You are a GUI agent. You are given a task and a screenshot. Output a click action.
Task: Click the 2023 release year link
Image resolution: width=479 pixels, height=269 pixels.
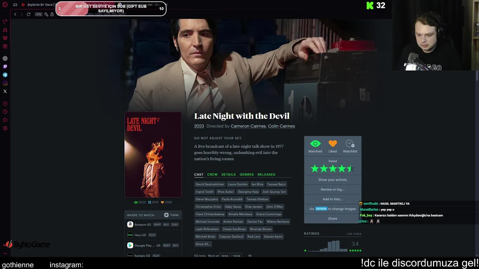(x=199, y=126)
